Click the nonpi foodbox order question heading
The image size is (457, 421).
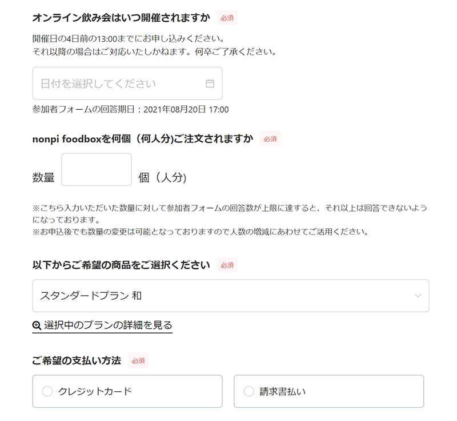tap(143, 139)
